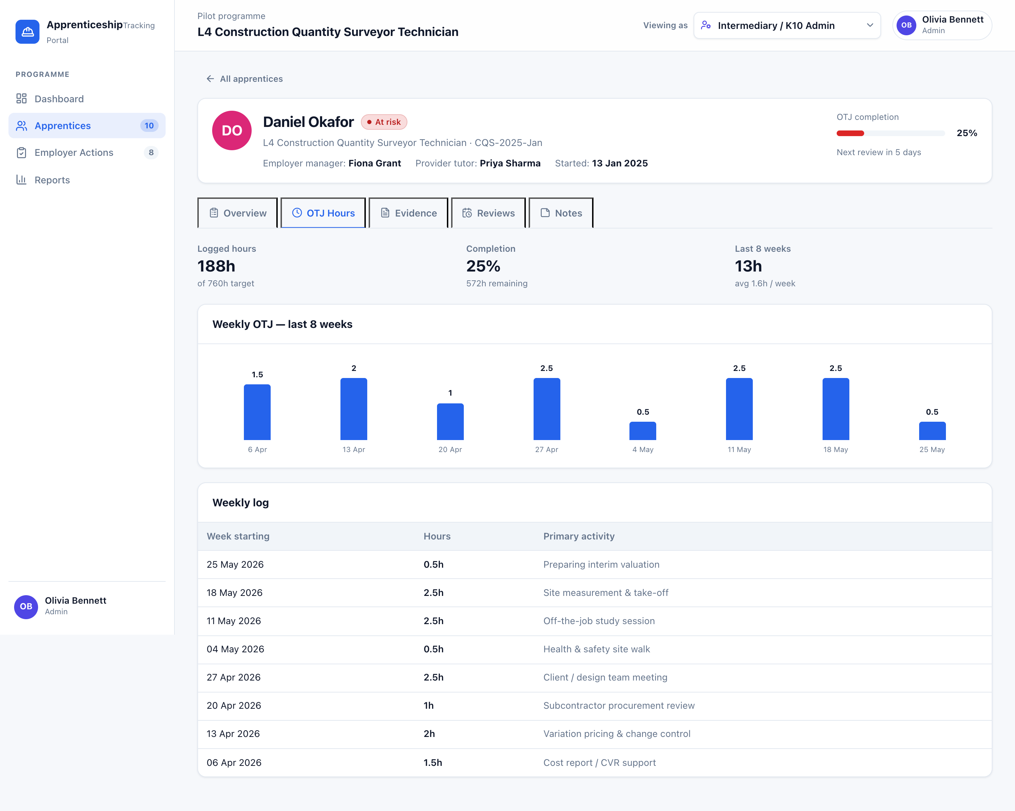Click the document icon on Evidence tab

click(385, 213)
